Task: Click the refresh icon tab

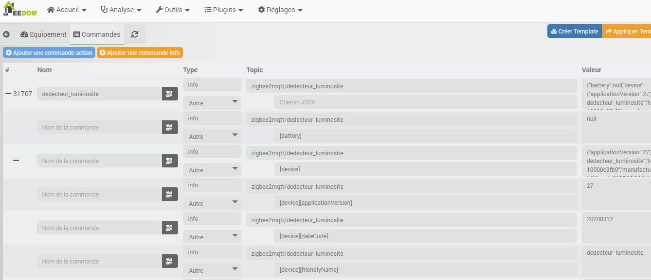Action: (135, 34)
